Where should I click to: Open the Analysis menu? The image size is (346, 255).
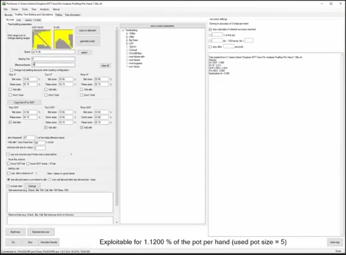(44, 9)
